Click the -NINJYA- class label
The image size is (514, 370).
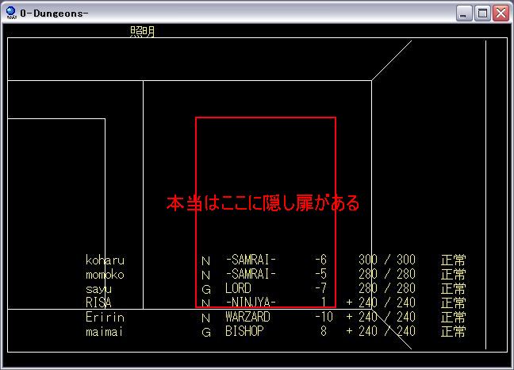coord(251,302)
